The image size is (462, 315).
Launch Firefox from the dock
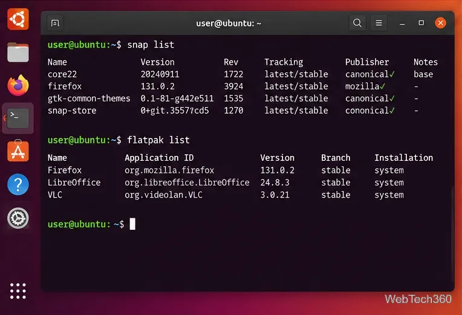[18, 85]
